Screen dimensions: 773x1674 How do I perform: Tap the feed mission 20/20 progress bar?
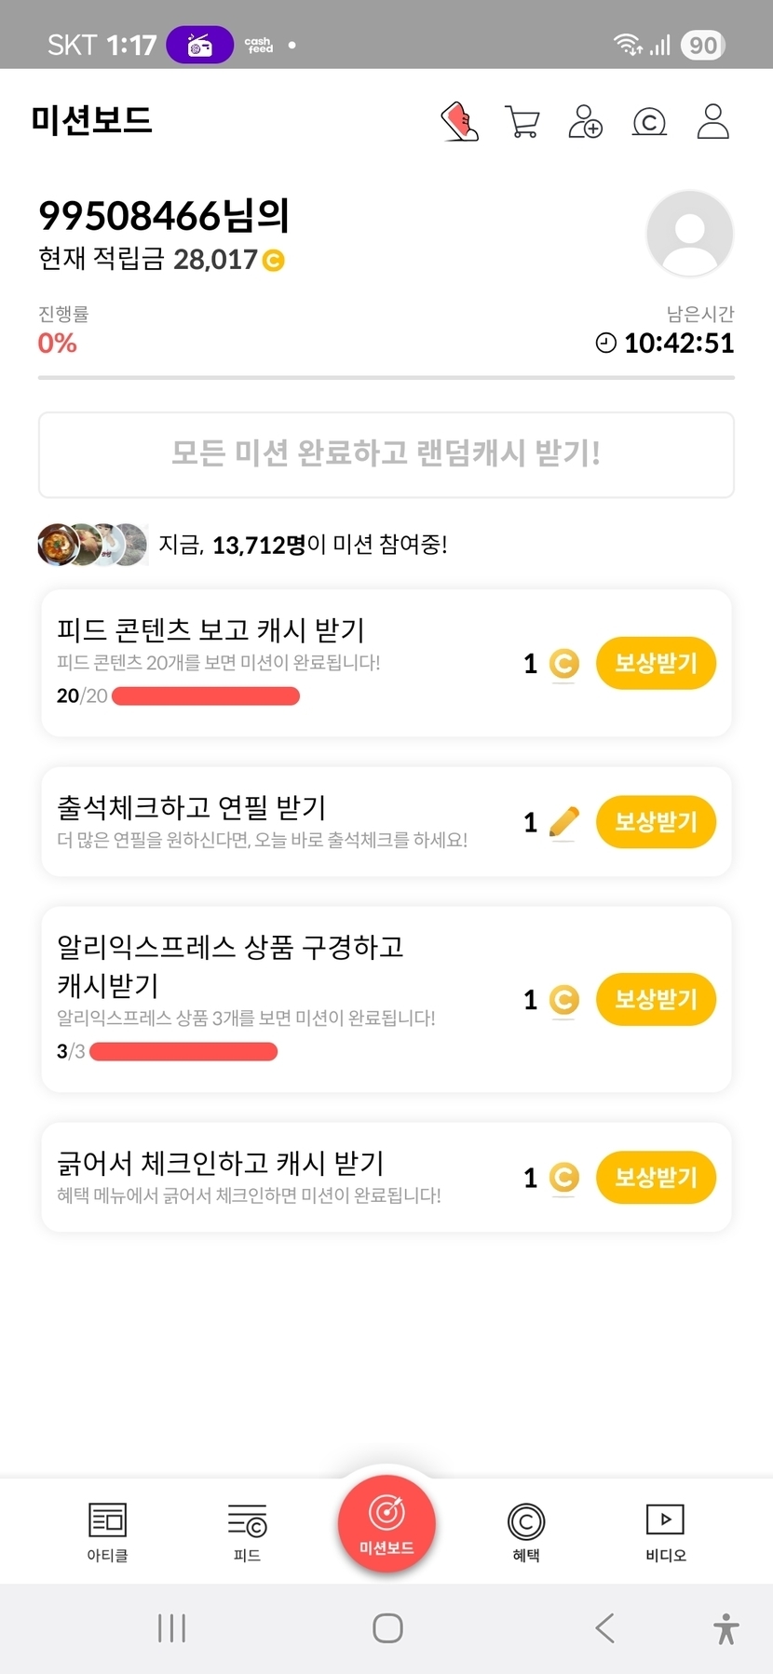(x=206, y=696)
